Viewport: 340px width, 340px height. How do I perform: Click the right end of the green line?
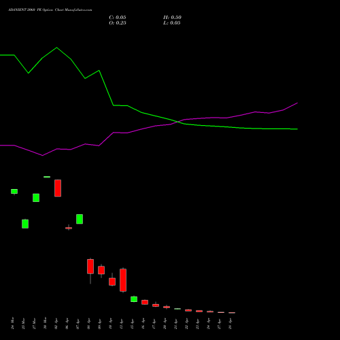tap(297, 129)
